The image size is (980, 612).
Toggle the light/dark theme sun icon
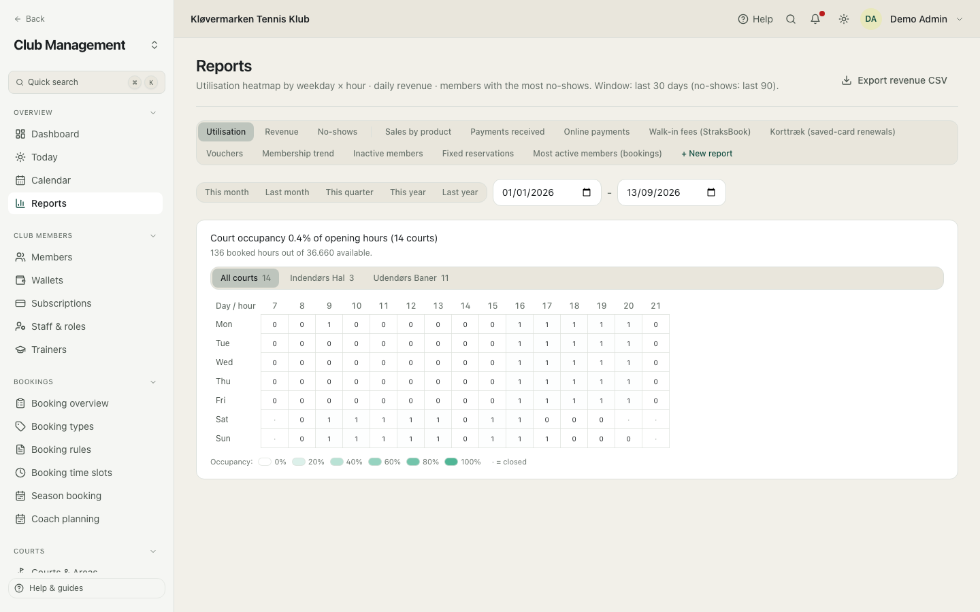[844, 19]
